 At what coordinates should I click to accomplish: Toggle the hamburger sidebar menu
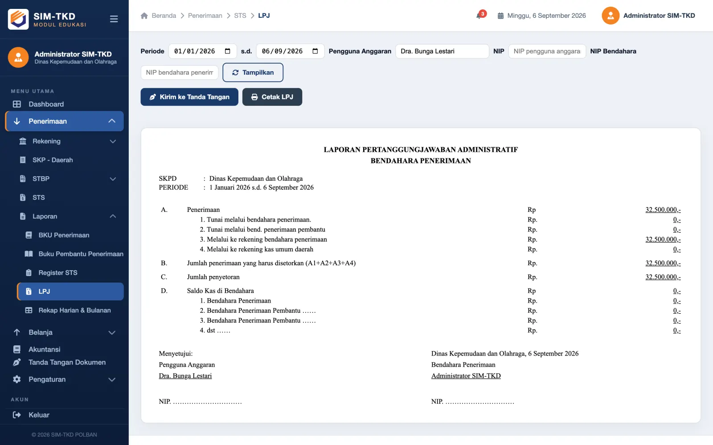[x=114, y=19]
